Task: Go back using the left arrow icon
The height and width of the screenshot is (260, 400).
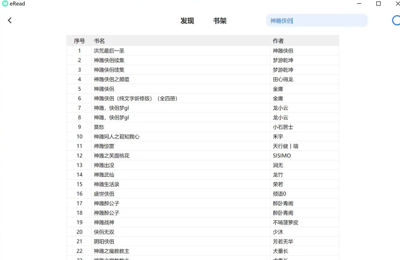Action: [10, 20]
